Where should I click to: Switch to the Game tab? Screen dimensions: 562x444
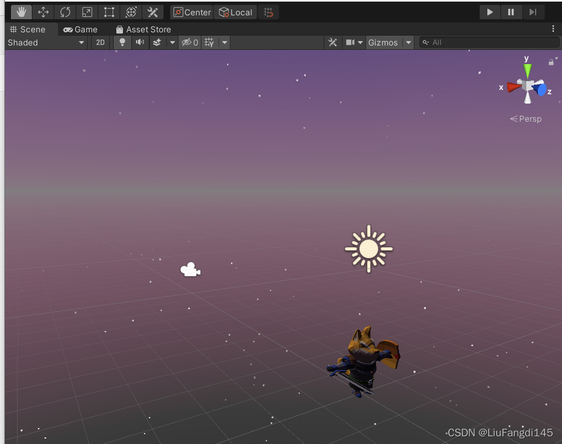point(80,30)
